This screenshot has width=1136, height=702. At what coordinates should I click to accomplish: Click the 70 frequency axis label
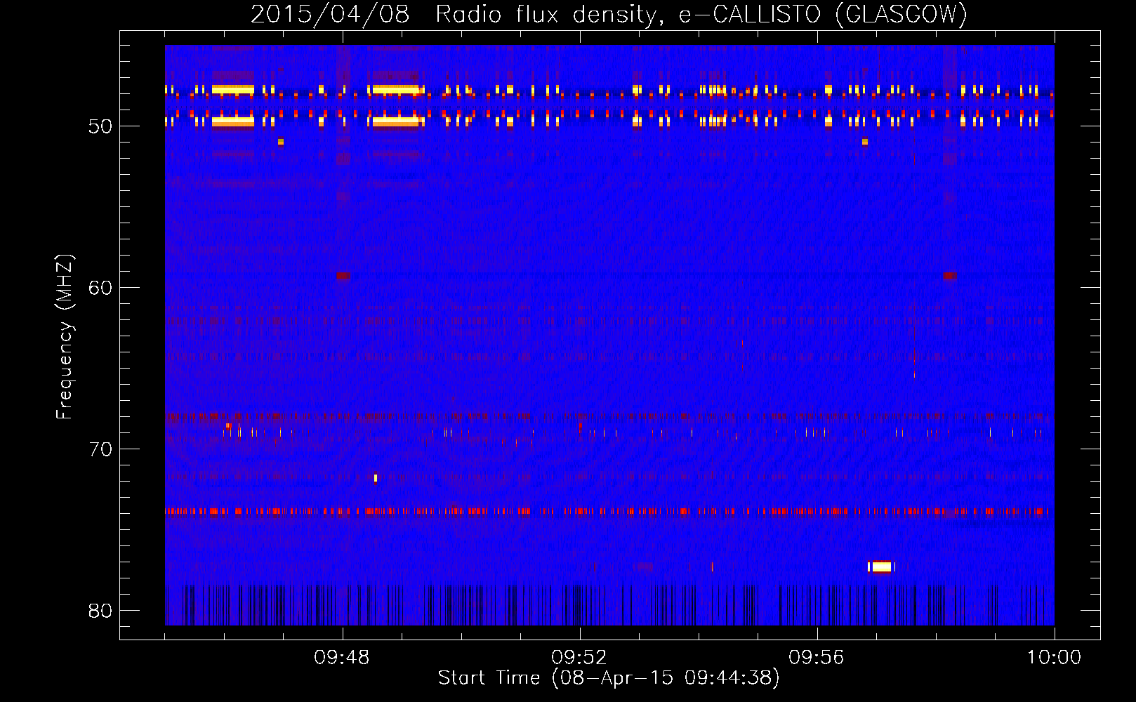(x=100, y=449)
